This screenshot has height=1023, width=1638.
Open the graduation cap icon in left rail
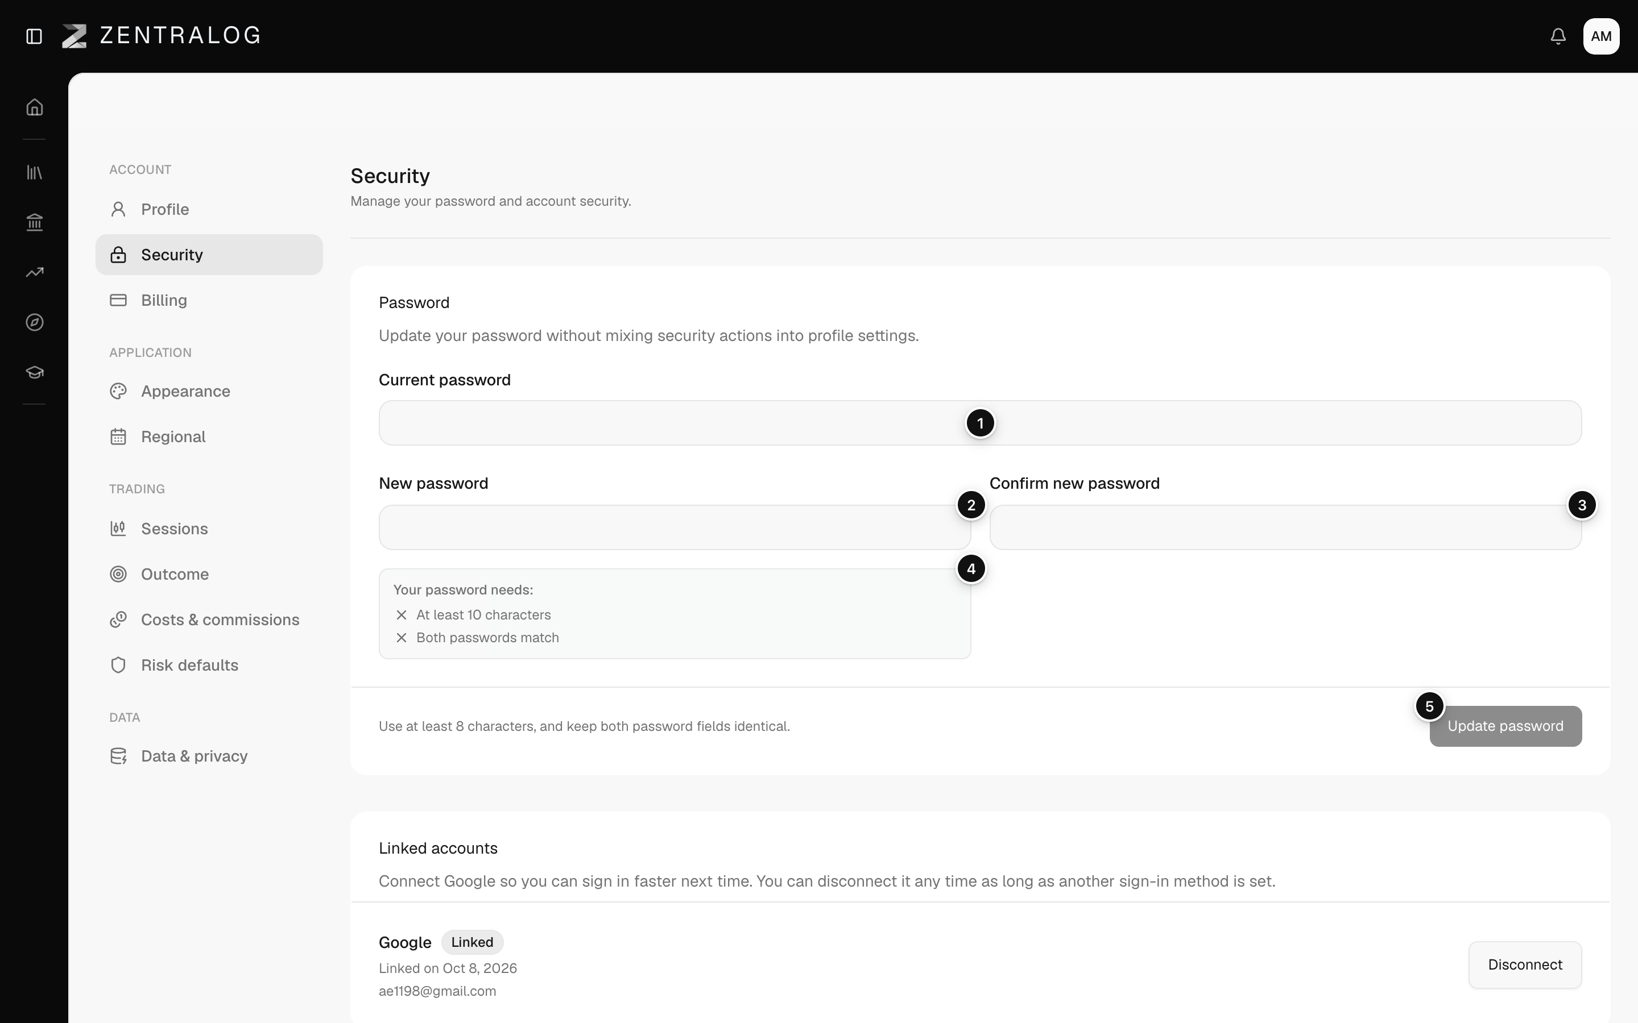tap(35, 372)
